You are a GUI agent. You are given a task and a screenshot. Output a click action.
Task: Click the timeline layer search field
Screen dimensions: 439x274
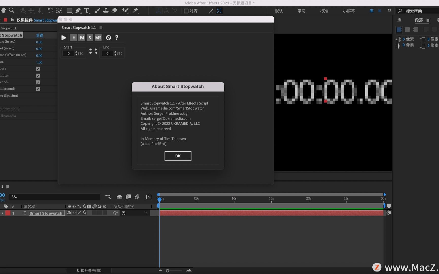click(x=55, y=197)
